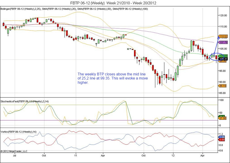Select the green 101.69 SMA price marker
This screenshot has width=230, height=163.
(x=223, y=56)
